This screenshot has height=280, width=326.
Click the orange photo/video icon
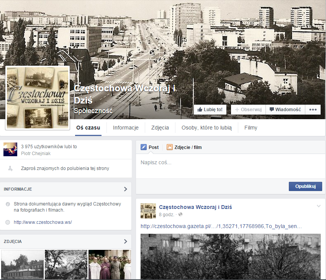[x=170, y=147]
